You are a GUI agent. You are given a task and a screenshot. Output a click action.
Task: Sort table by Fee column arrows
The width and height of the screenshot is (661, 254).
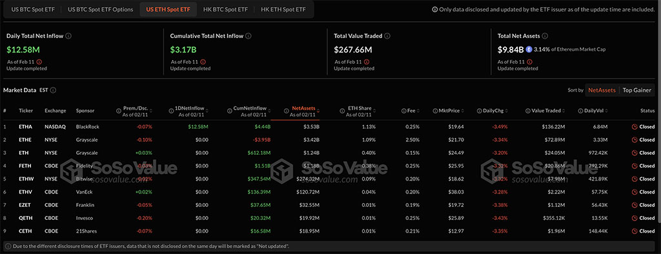pyautogui.click(x=418, y=111)
